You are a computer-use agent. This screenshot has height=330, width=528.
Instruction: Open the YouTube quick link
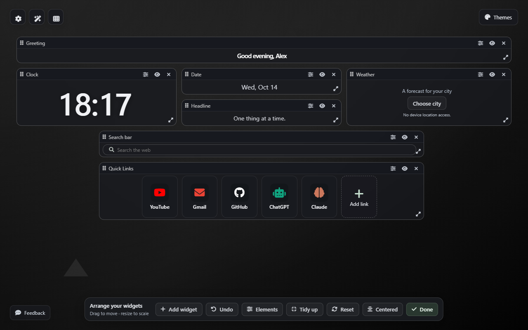coord(160,197)
